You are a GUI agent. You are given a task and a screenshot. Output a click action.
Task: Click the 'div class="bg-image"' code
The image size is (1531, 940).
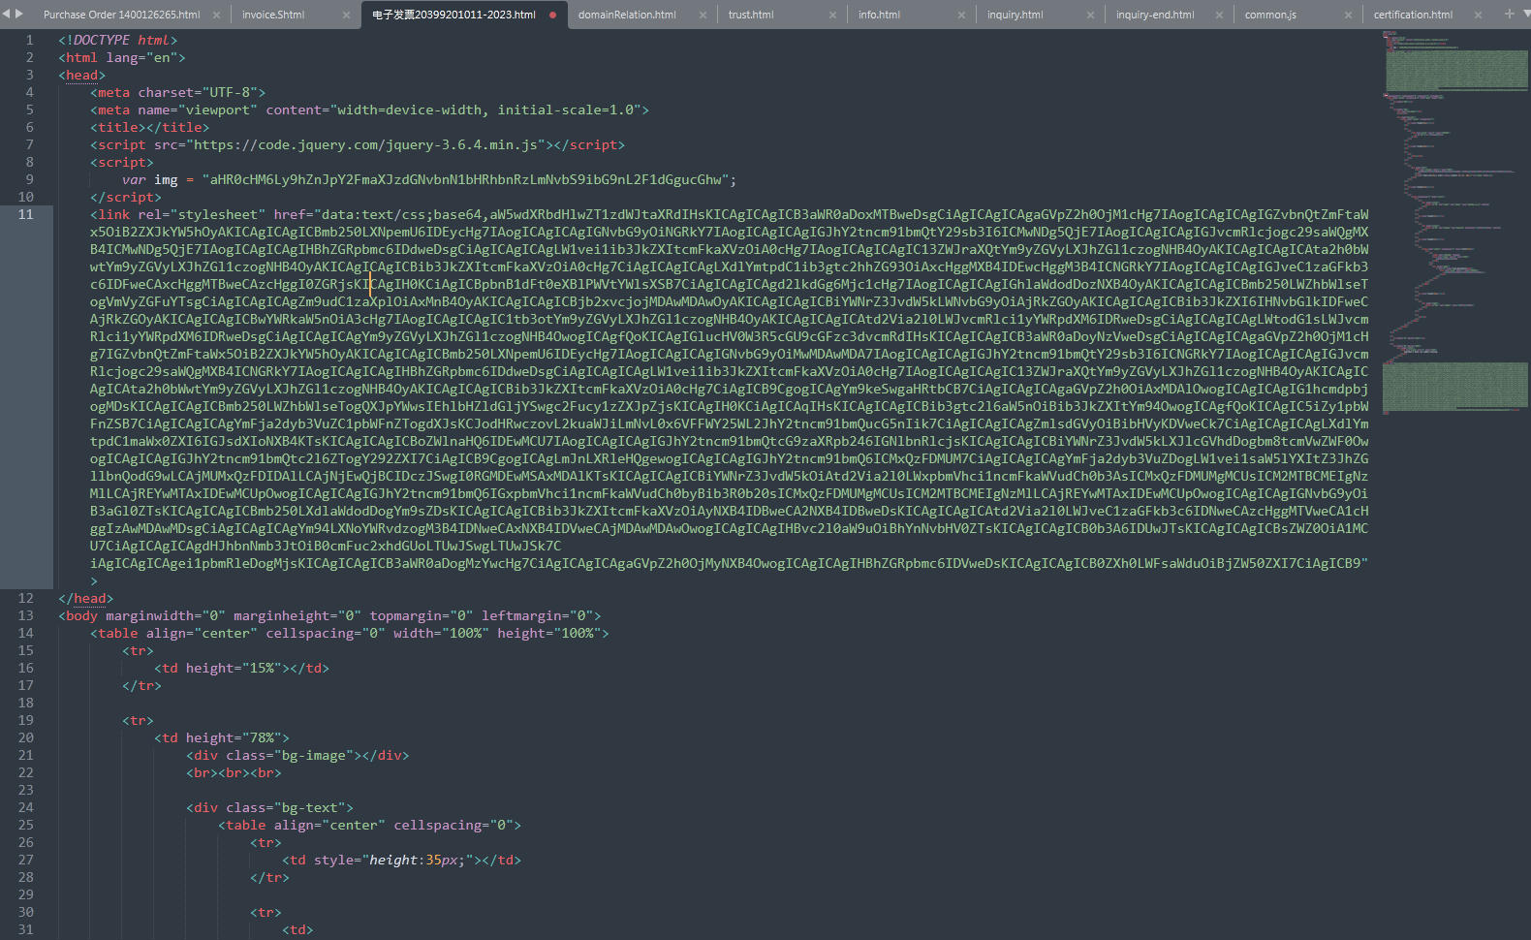pyautogui.click(x=273, y=755)
